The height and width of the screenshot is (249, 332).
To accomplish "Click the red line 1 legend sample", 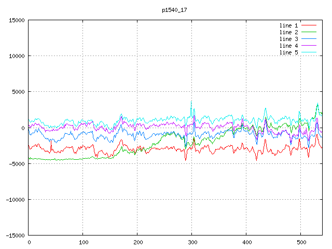I will pyautogui.click(x=309, y=25).
